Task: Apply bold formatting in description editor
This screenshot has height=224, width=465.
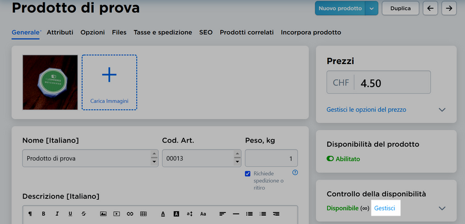Action: tap(43, 214)
